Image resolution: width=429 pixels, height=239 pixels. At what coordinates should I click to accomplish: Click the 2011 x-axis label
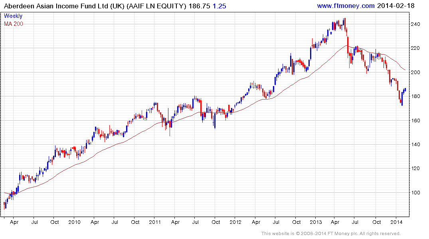pyautogui.click(x=155, y=222)
